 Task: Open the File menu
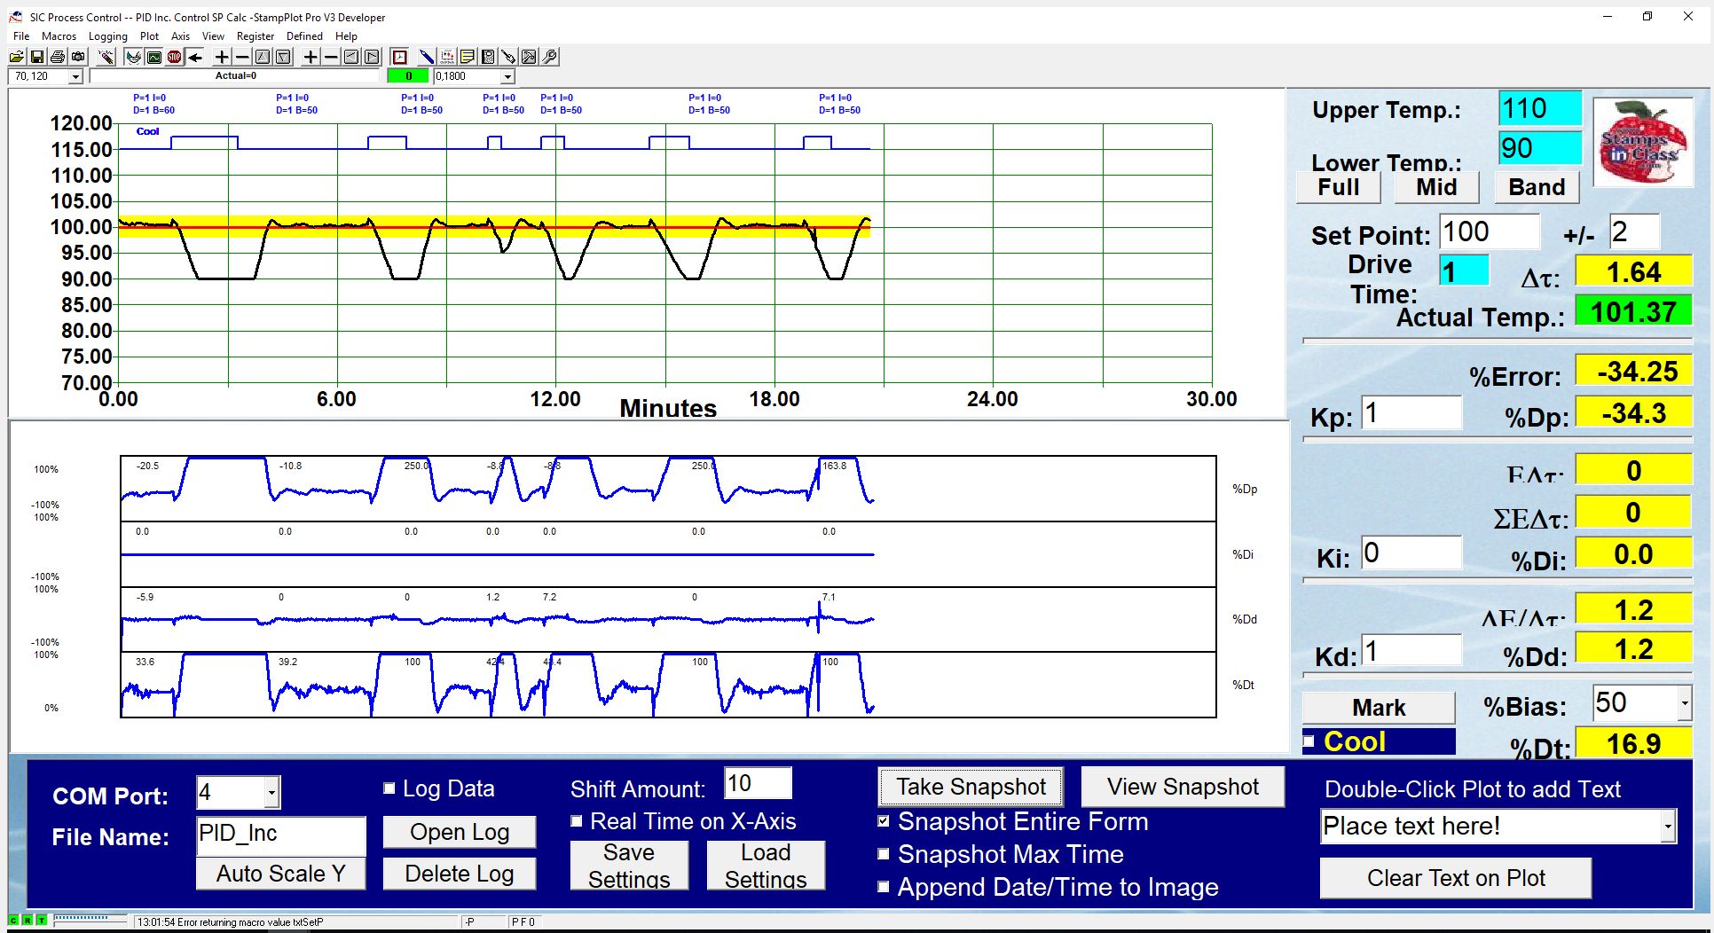[21, 36]
